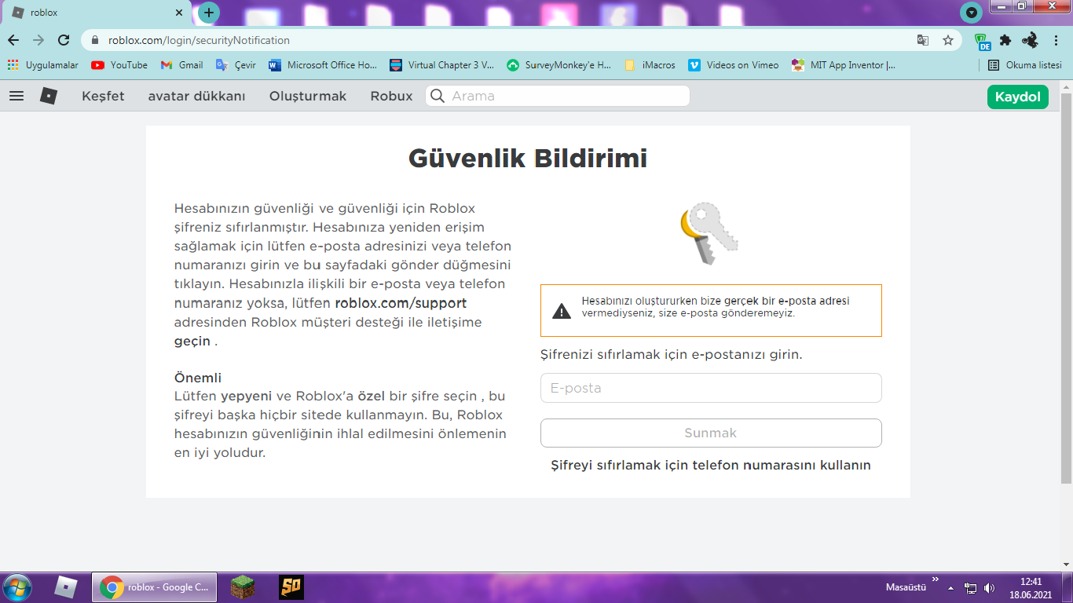1073x603 pixels.
Task: Open the Robux menu item
Action: point(391,96)
